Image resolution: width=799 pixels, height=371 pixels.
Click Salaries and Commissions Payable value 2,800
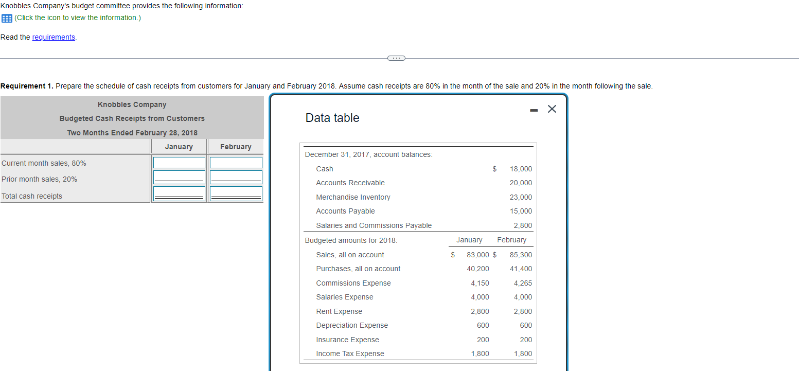(523, 225)
